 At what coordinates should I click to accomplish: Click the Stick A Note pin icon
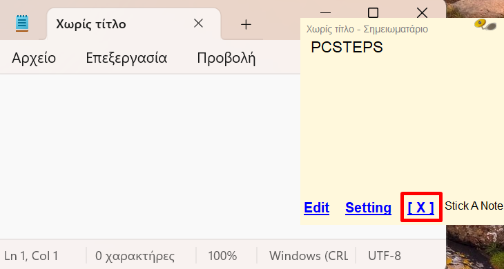pyautogui.click(x=485, y=25)
